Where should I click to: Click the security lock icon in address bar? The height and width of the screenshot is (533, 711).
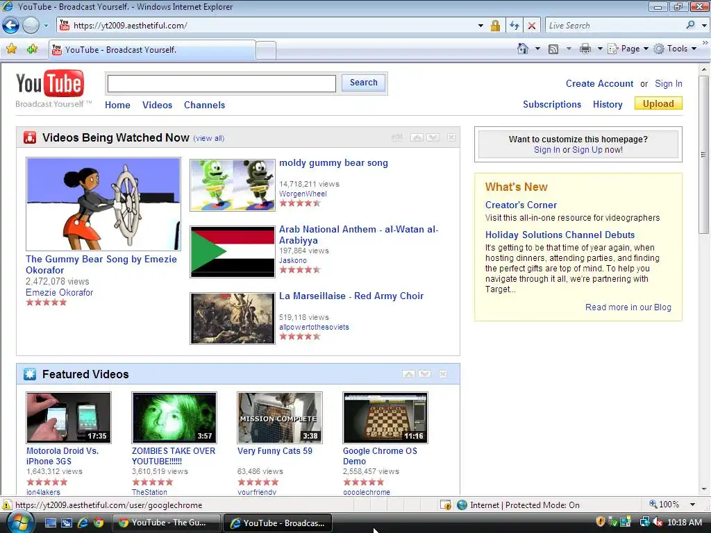(x=495, y=26)
